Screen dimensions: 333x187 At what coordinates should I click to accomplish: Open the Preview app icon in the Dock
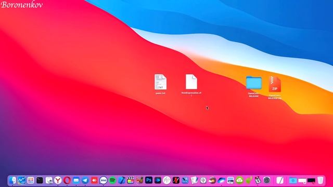pyautogui.click(x=49, y=180)
